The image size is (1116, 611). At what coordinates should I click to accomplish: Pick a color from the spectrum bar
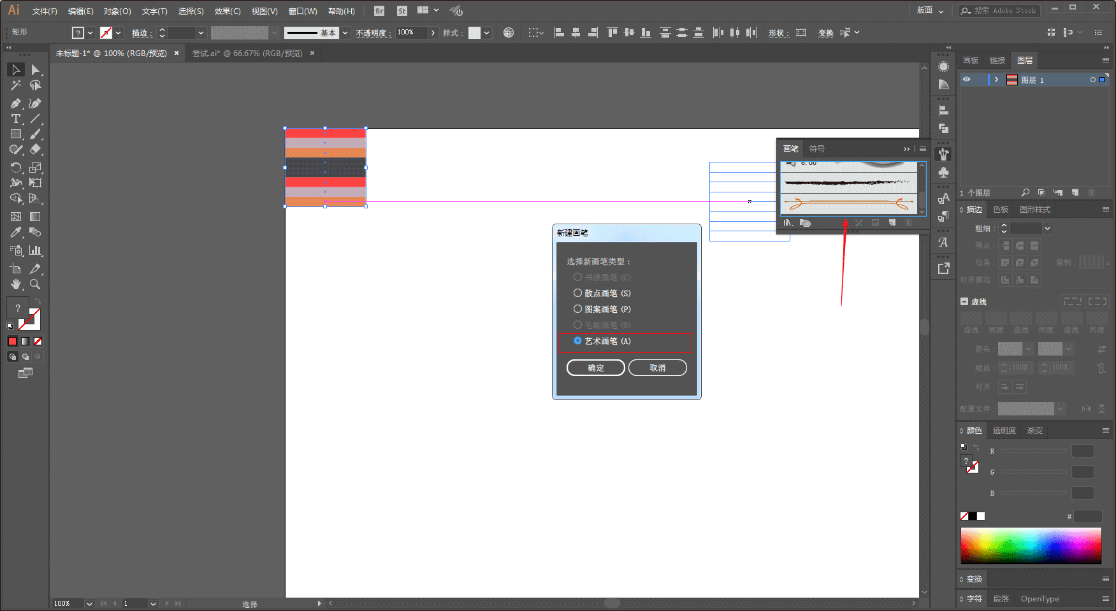(x=1031, y=545)
